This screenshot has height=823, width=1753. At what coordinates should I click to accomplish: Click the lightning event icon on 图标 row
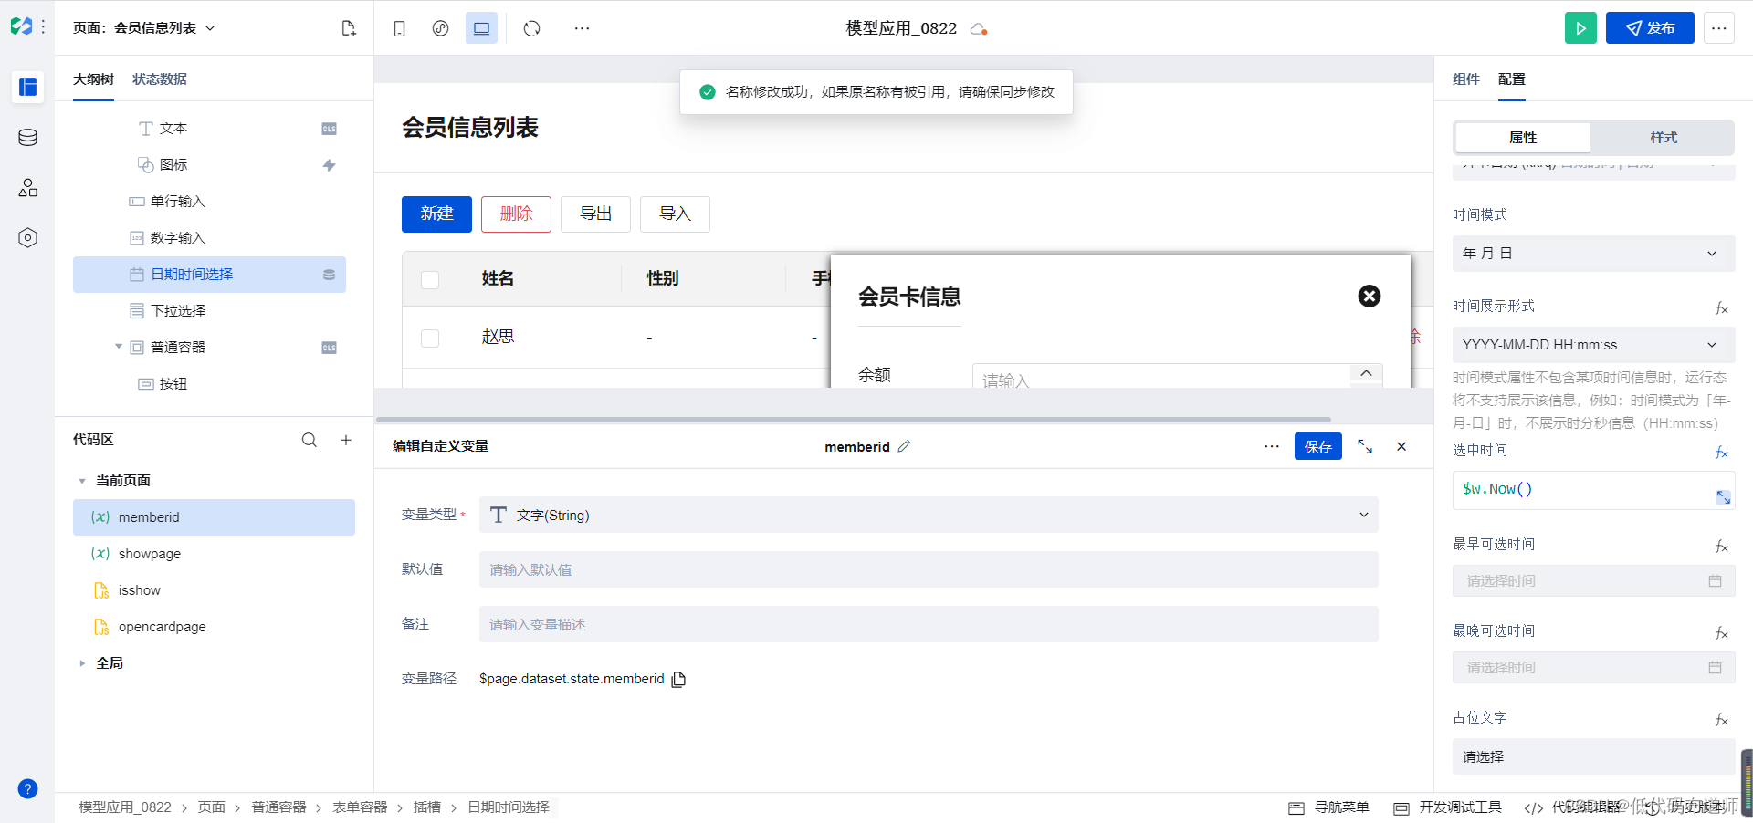click(330, 165)
